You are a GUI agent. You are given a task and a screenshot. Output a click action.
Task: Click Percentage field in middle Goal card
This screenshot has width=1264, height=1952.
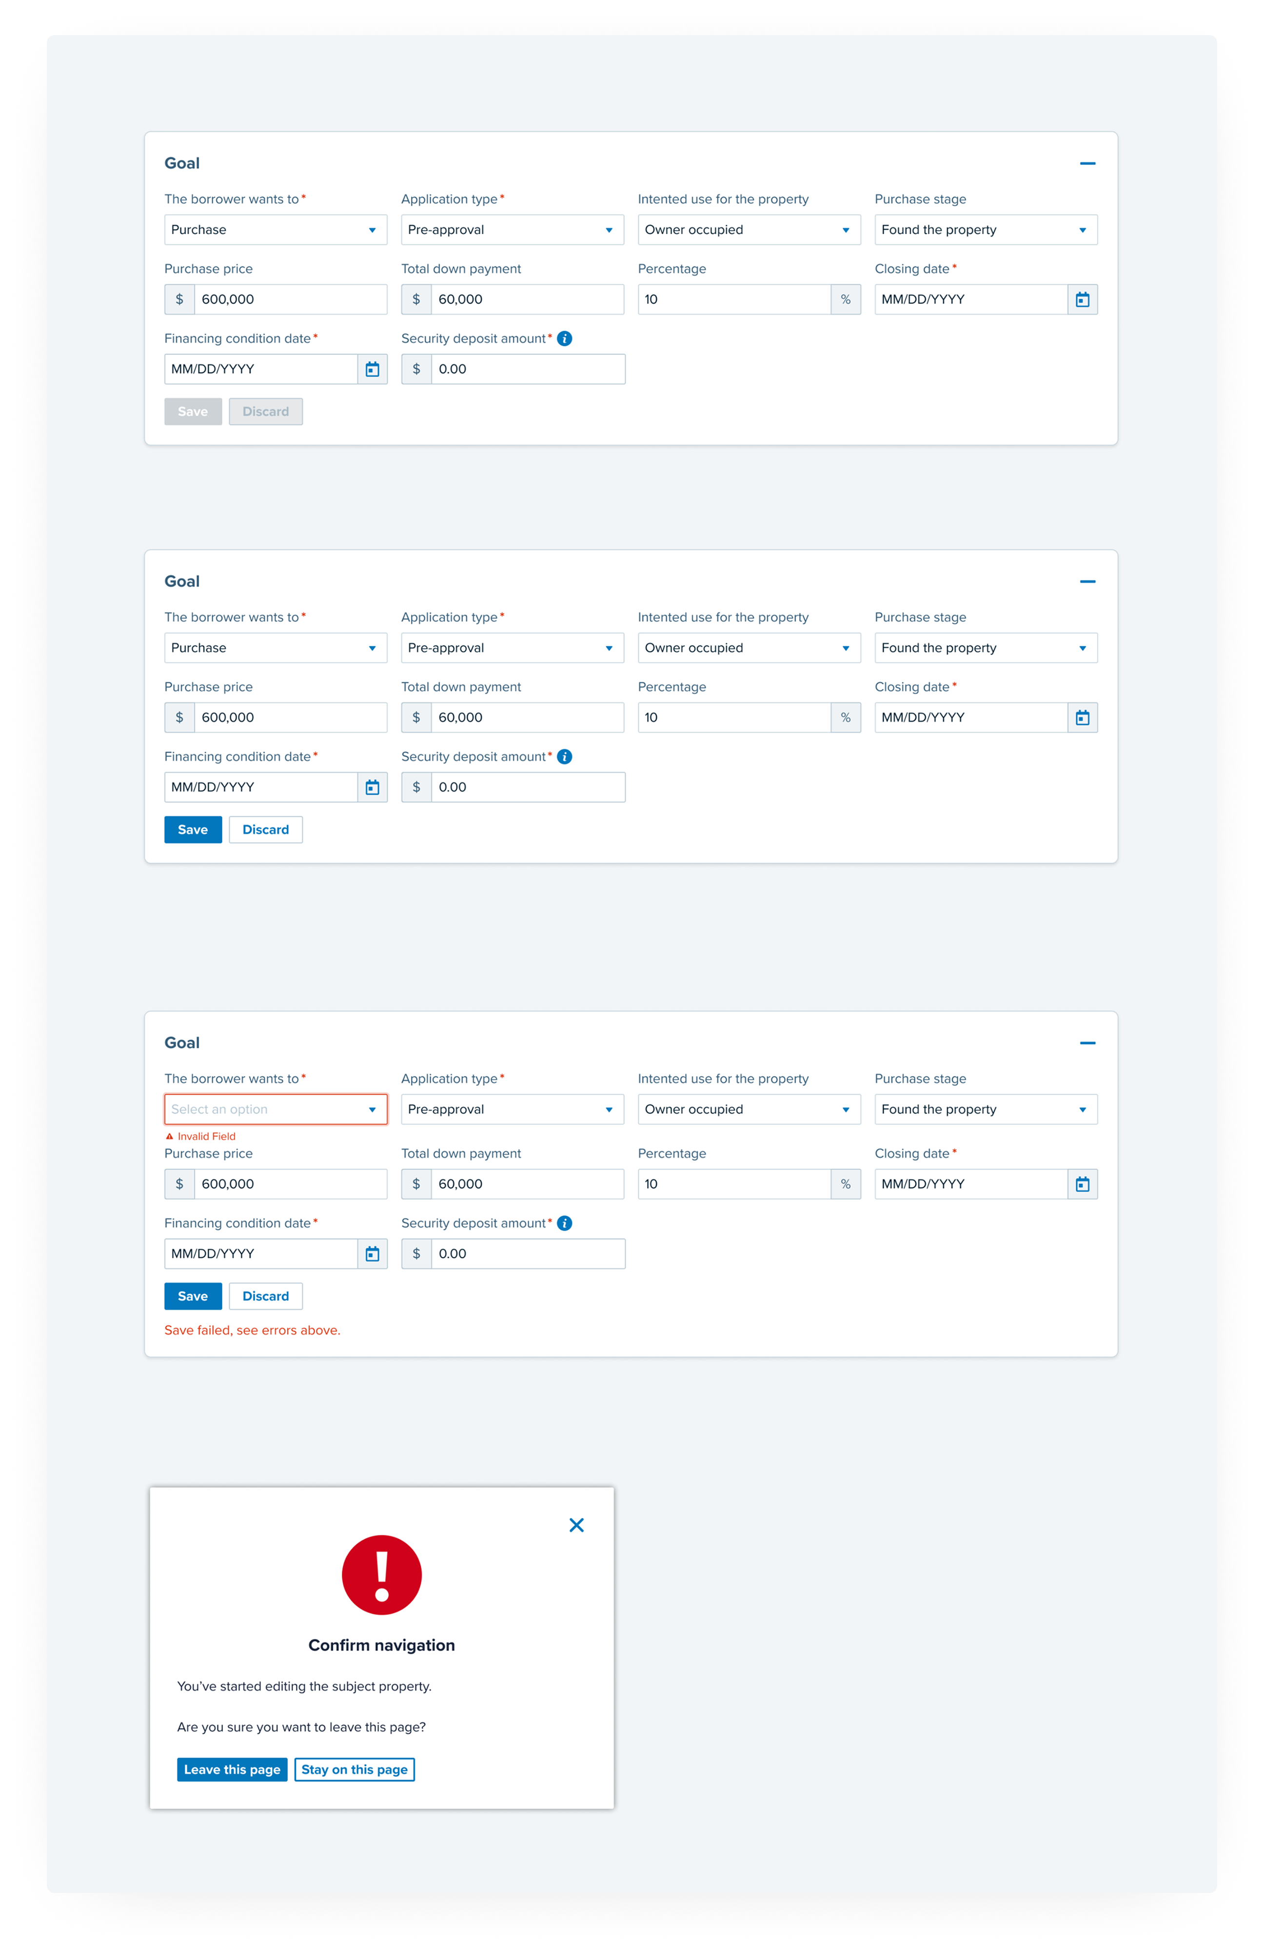coord(733,717)
